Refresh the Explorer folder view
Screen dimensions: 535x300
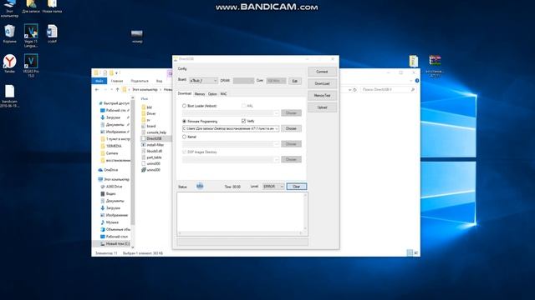(x=354, y=89)
